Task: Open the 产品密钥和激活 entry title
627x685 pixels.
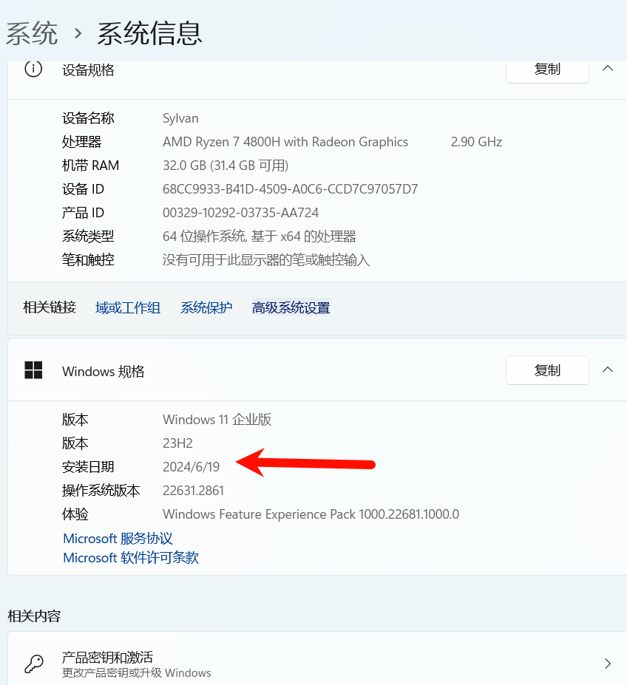Action: pyautogui.click(x=107, y=657)
